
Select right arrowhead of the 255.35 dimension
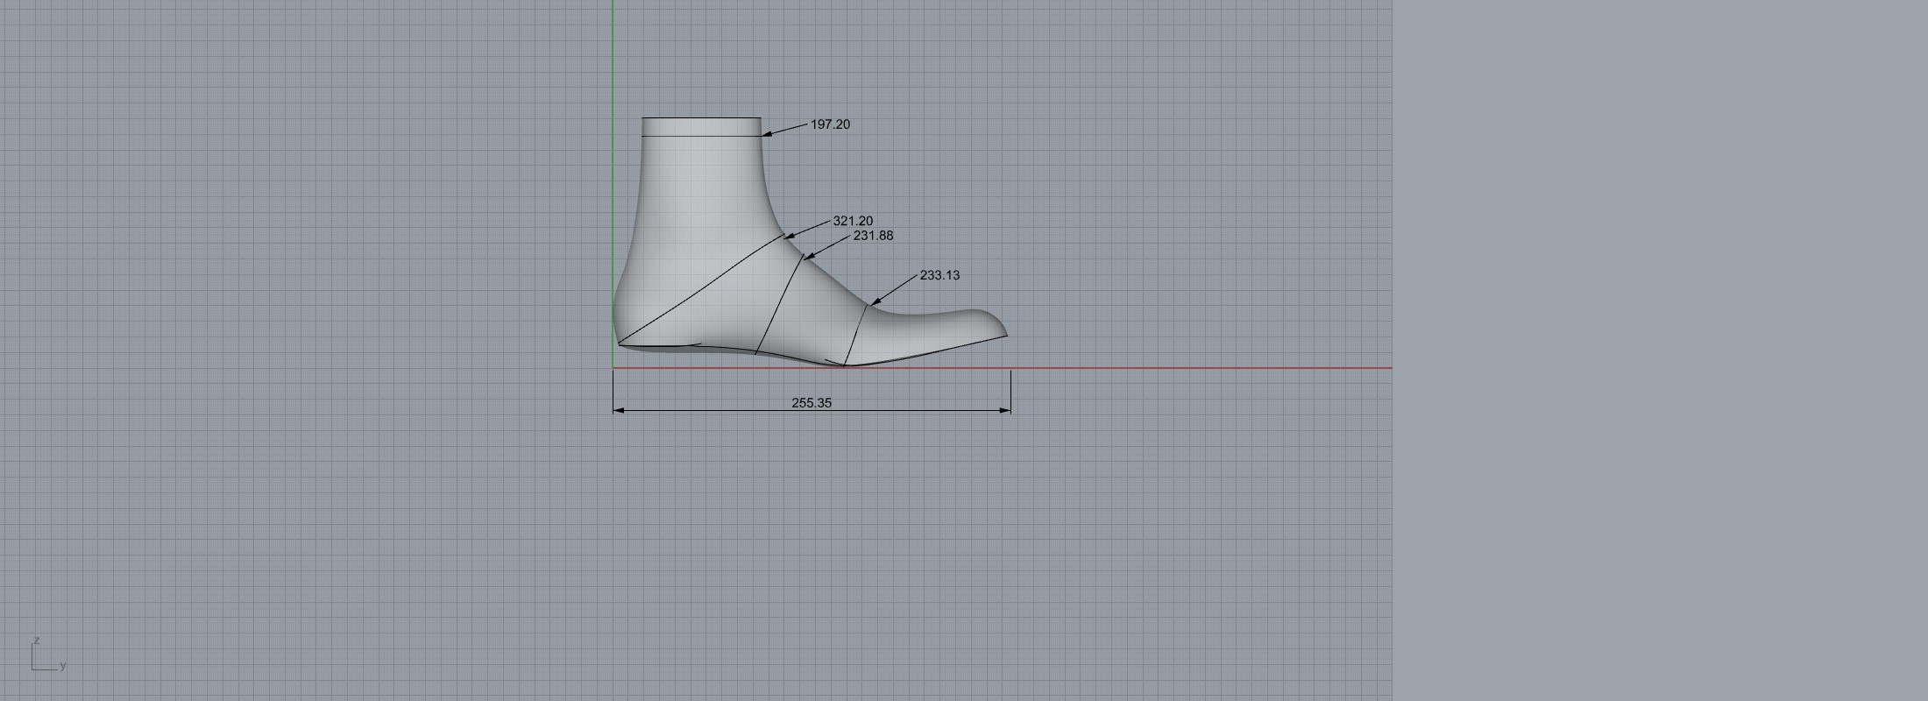tap(1006, 410)
